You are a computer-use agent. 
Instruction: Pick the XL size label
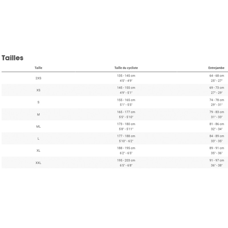38,150
